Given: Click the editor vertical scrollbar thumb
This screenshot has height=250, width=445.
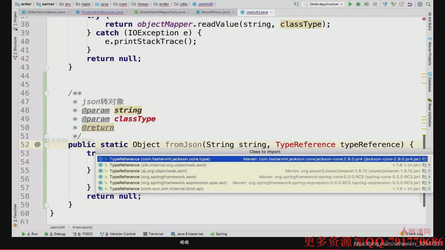Looking at the screenshot, I should tap(424, 172).
